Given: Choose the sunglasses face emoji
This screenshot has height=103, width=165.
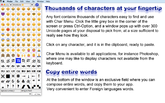Looking at the screenshot, I should click(x=34, y=14).
